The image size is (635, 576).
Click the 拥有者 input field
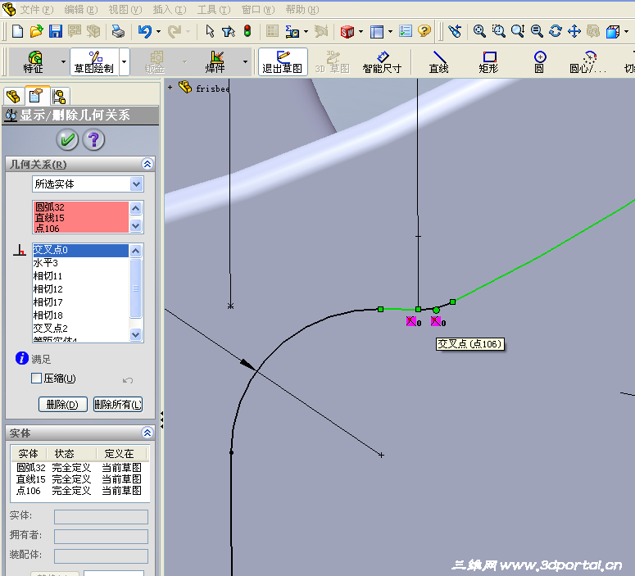pos(102,537)
